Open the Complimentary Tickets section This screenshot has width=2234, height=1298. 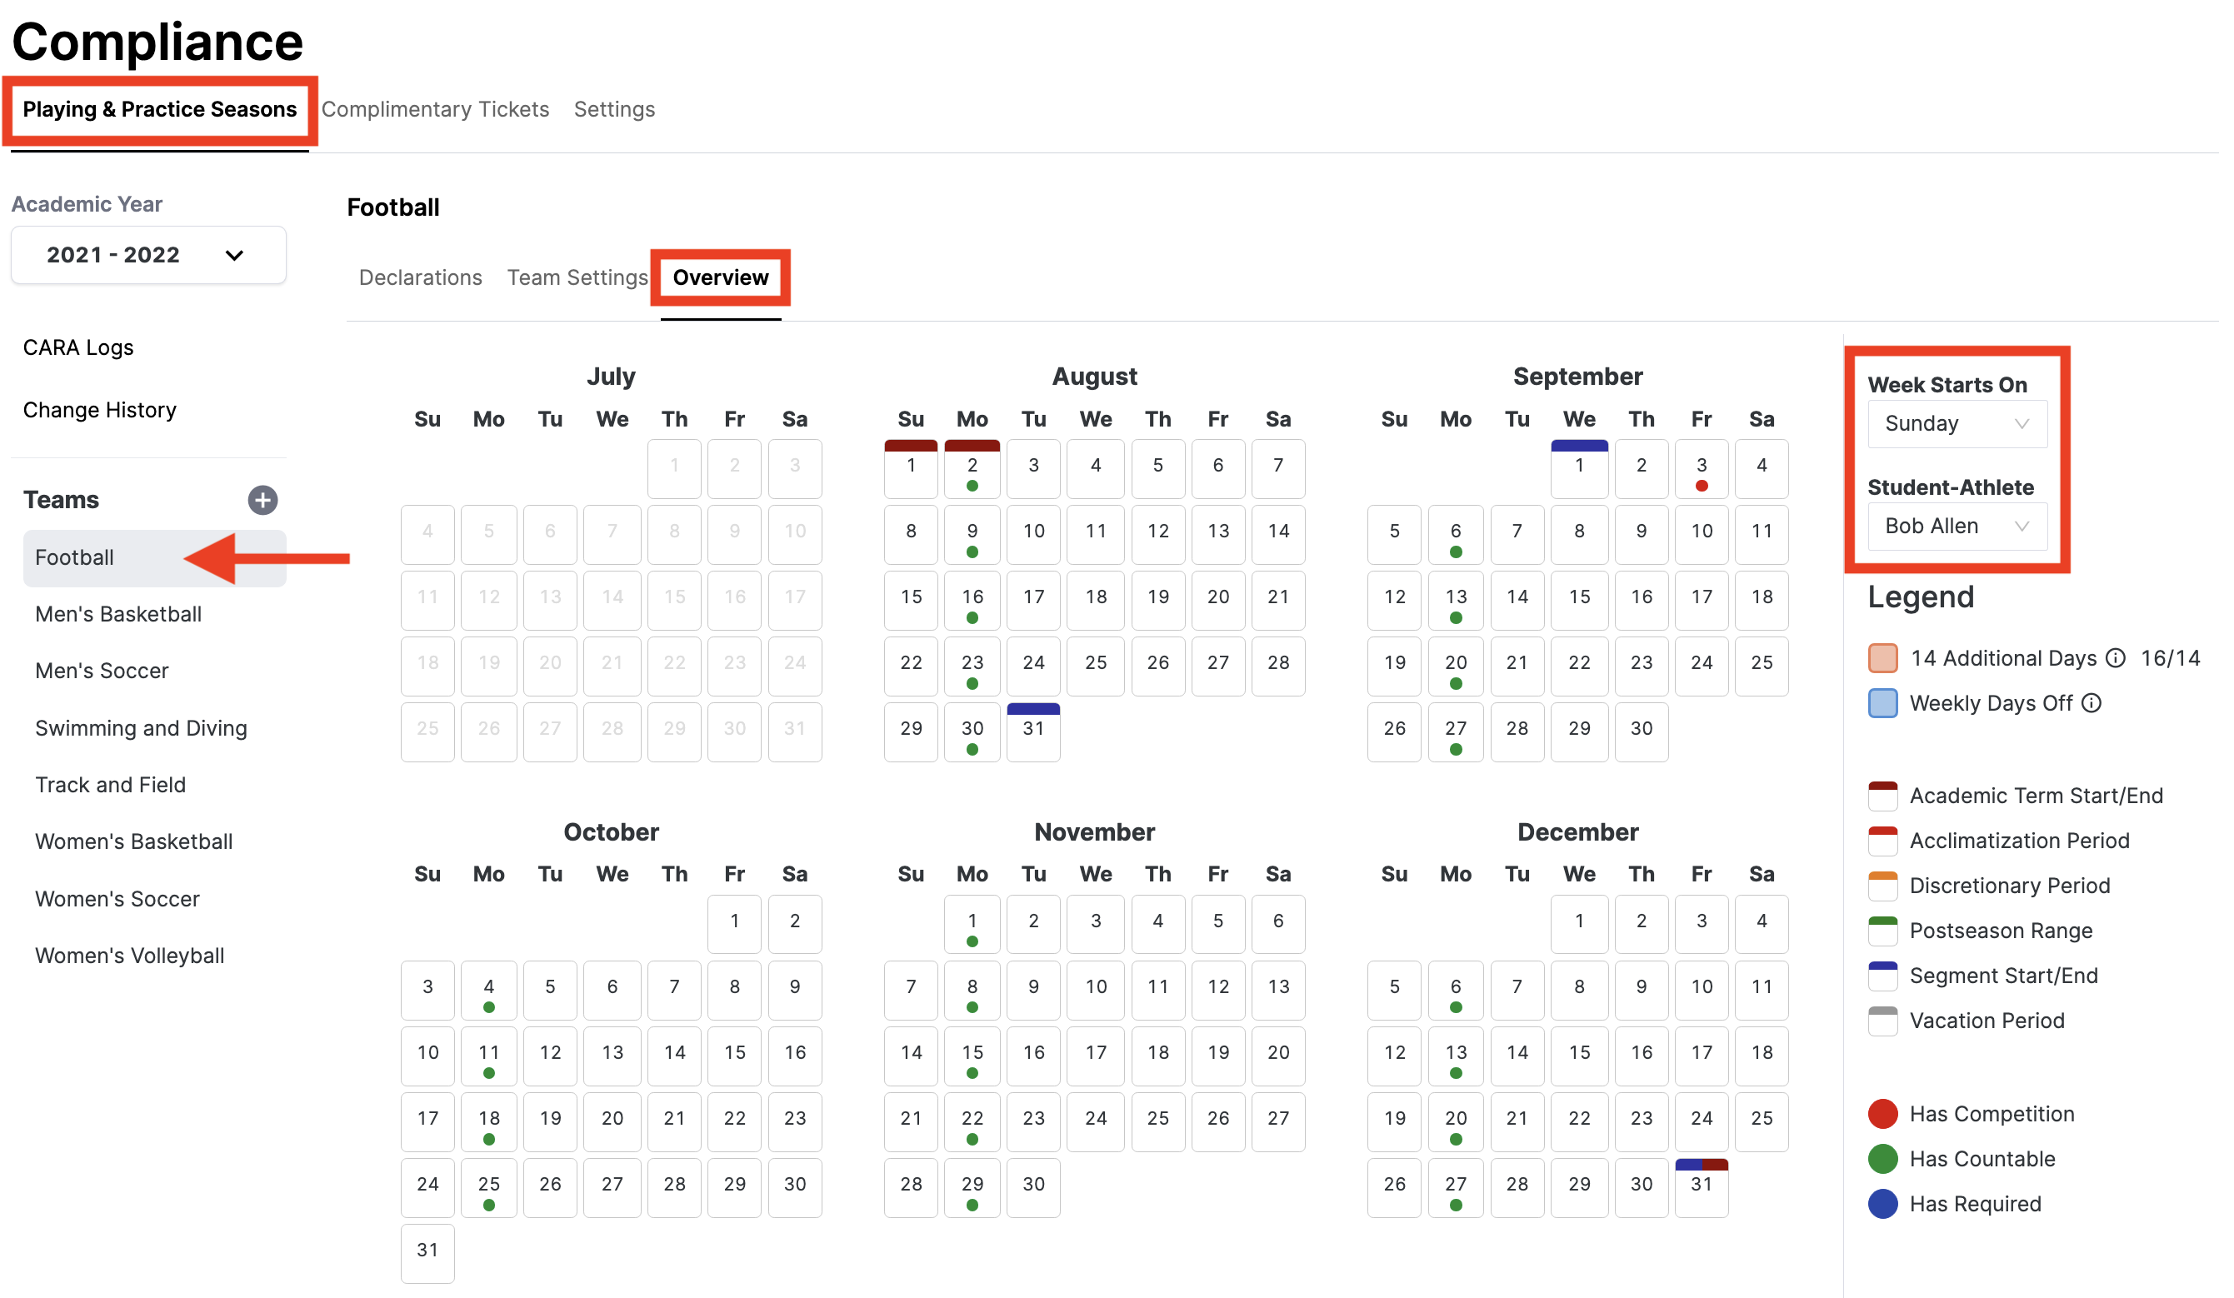tap(435, 109)
